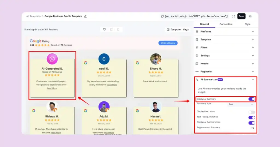Click Google logo on Ridwan M. card

34,111
